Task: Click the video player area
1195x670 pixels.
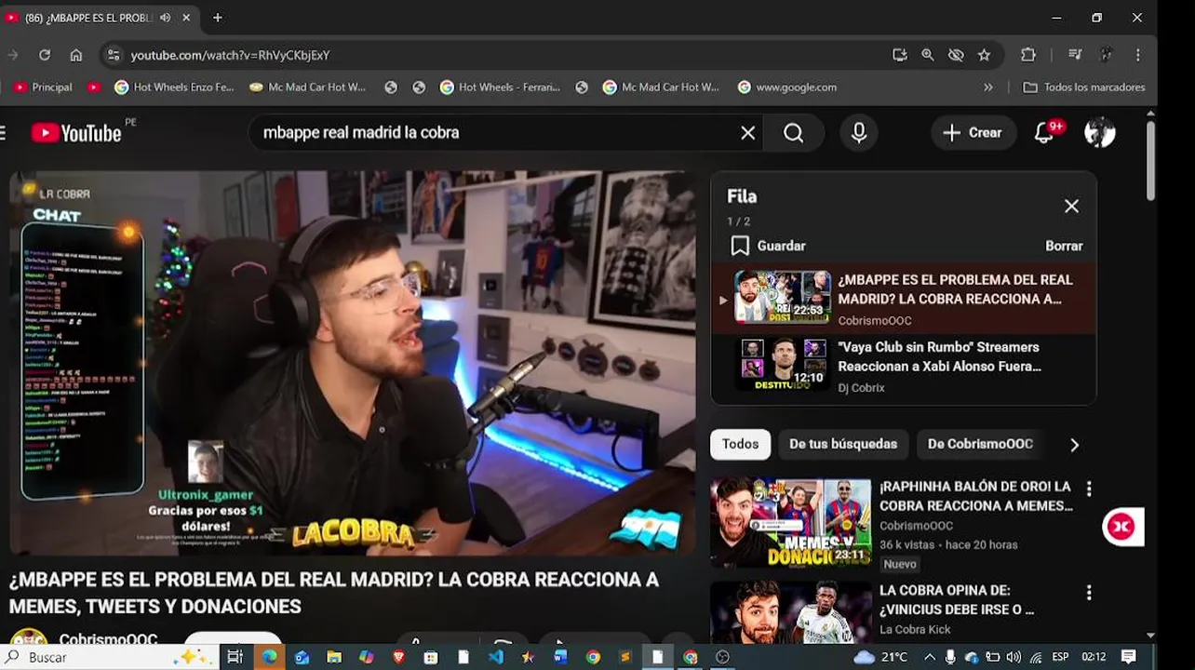Action: click(x=353, y=363)
